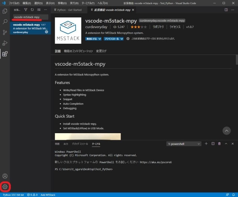Screen dimensions: 238x197
Task: Open gear for vscode-m5stack-mpy list item
Action: pyautogui.click(x=46, y=32)
